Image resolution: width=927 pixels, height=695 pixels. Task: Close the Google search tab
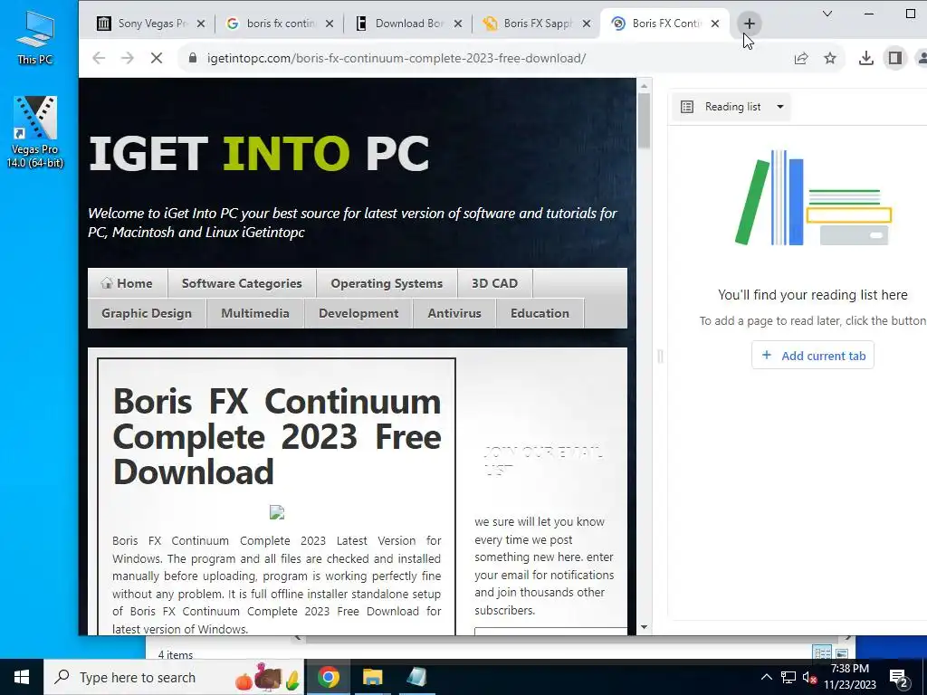click(330, 24)
